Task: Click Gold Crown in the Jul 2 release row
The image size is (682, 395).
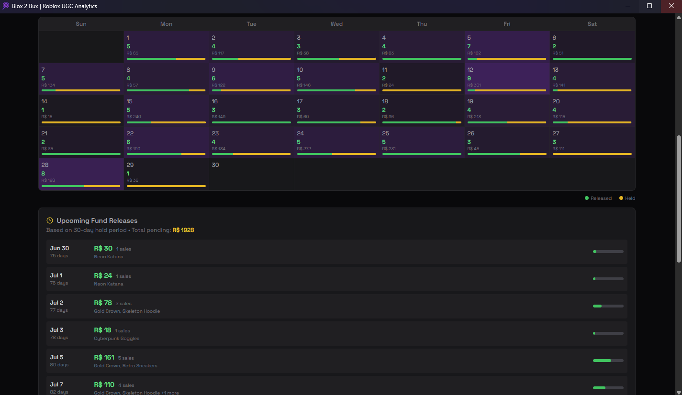Action: point(105,311)
